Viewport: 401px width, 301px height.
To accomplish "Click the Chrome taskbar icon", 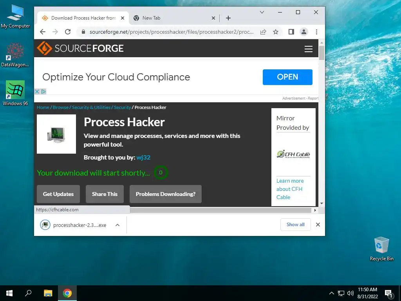I will pos(67,293).
